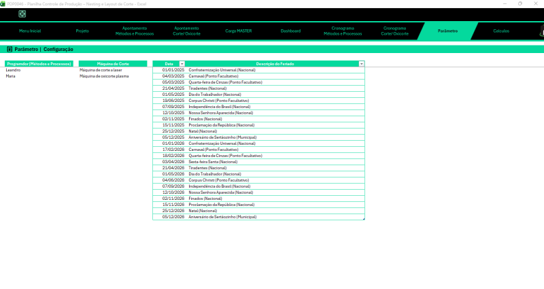Viewport: 544px width, 289px height.
Task: Select the Programador (Métodos e Processos) header
Action: (x=38, y=63)
